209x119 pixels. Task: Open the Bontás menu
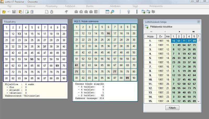pyautogui.click(x=90, y=6)
